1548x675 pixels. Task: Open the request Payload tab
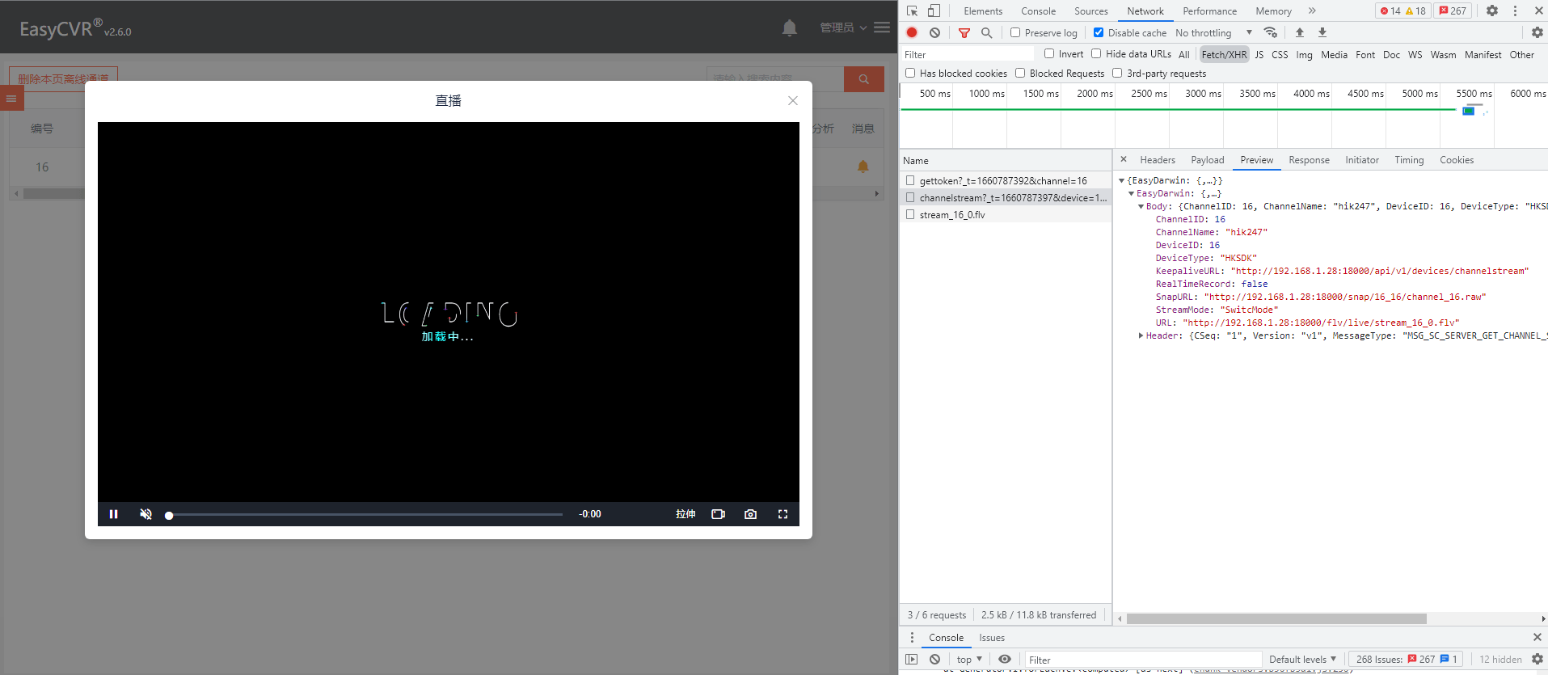(x=1208, y=160)
